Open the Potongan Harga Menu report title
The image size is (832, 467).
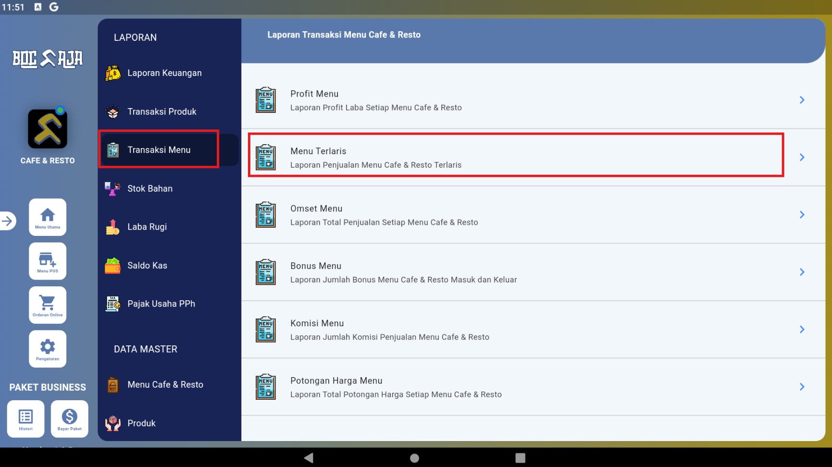pyautogui.click(x=336, y=381)
